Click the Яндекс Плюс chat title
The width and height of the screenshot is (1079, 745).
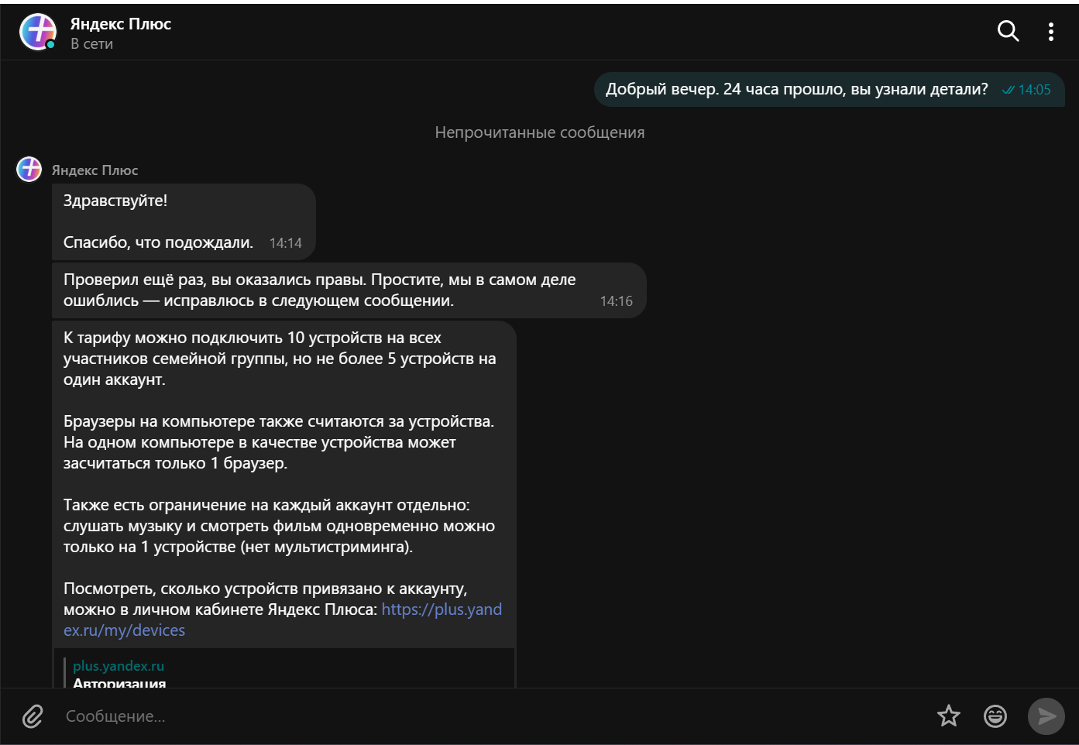pyautogui.click(x=121, y=24)
